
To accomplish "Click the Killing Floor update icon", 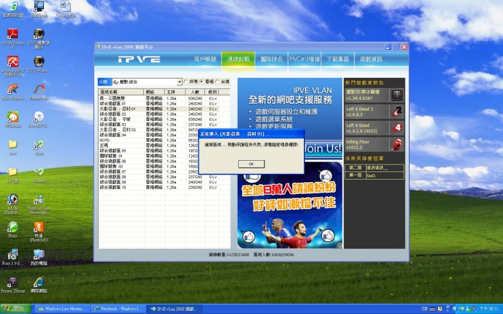I will 397,144.
